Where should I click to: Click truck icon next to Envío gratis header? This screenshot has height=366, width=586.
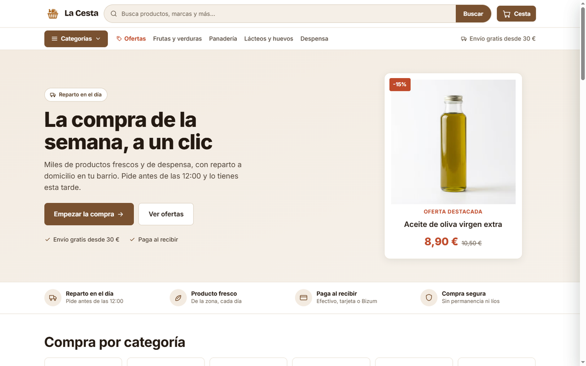tap(464, 39)
